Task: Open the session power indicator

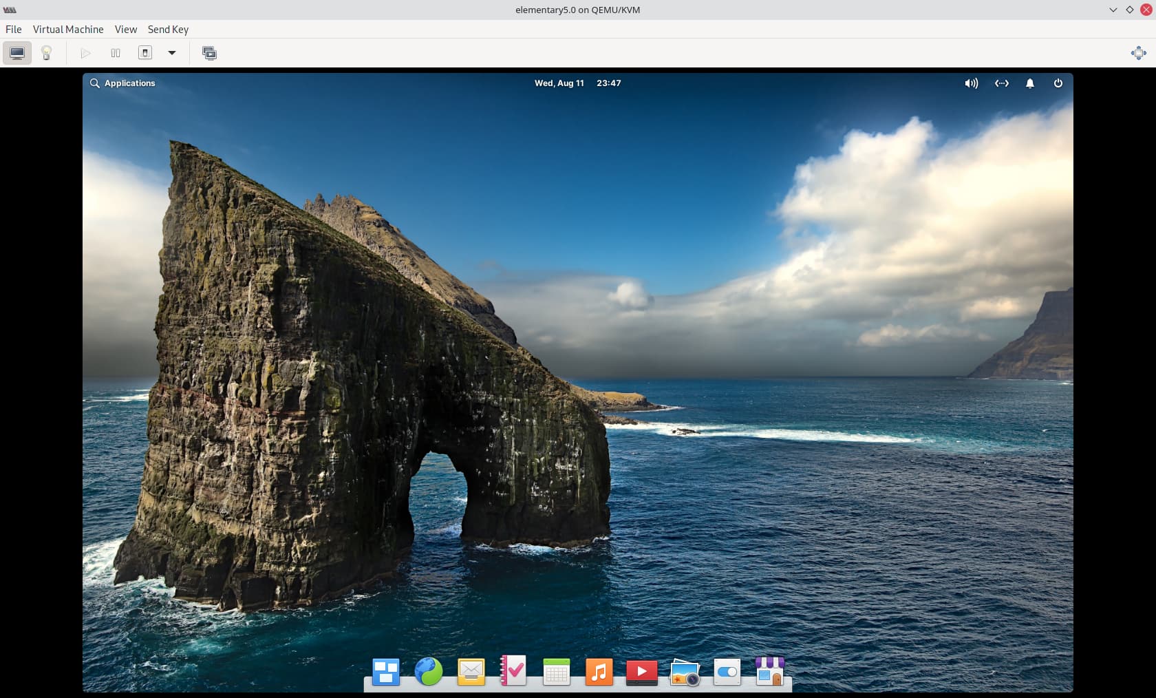Action: (x=1058, y=83)
